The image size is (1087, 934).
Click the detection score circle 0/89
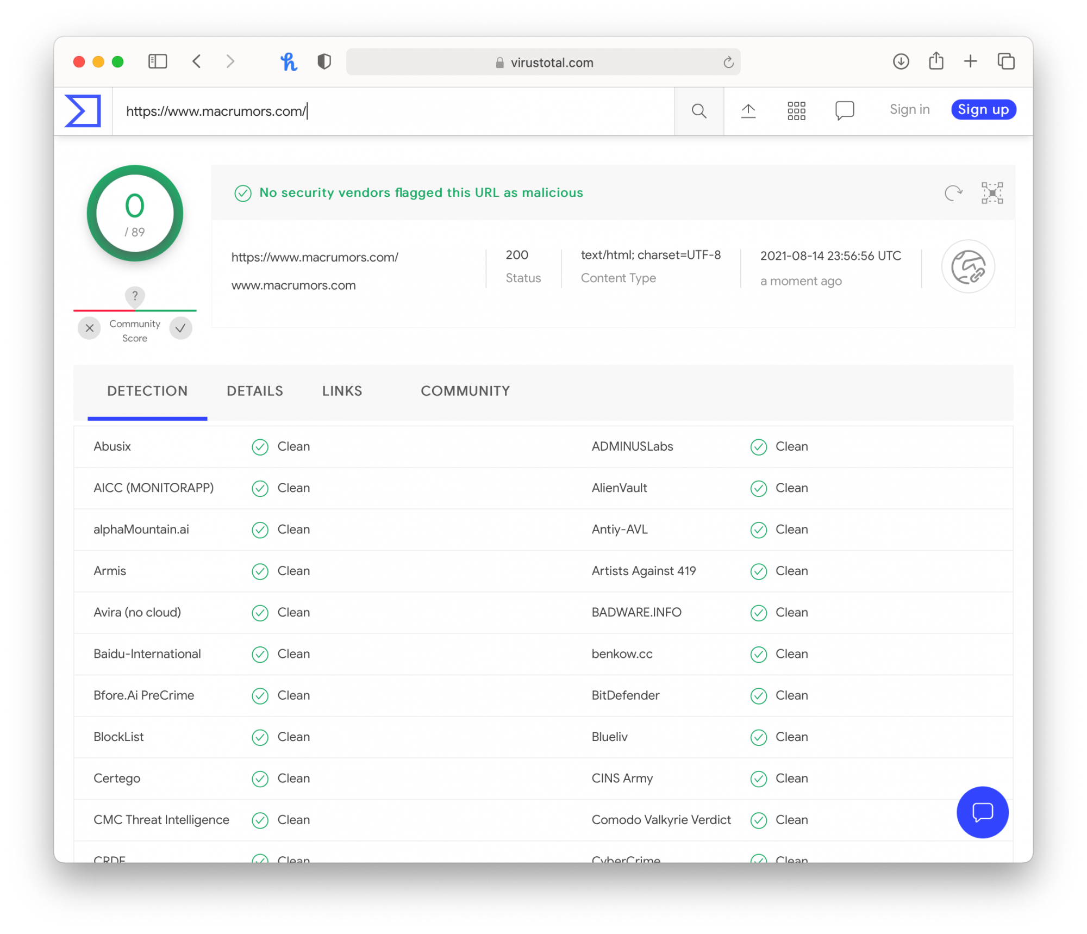[135, 213]
